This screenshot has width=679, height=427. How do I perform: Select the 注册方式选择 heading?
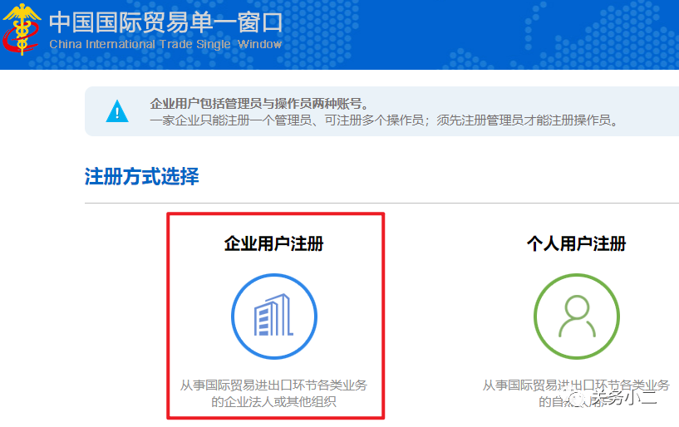click(x=141, y=176)
